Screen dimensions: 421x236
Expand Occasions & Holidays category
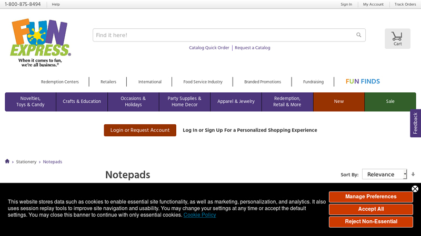tap(133, 102)
